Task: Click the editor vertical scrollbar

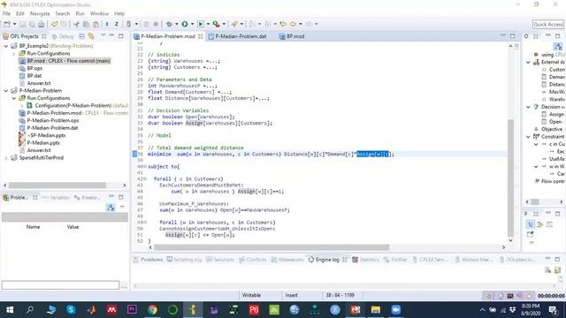Action: (x=510, y=178)
